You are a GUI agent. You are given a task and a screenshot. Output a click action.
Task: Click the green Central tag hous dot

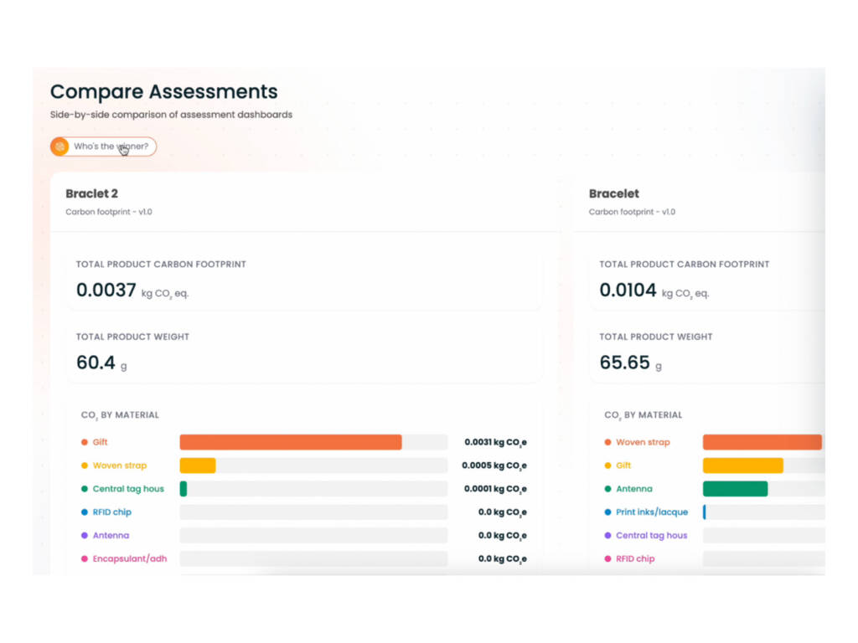click(x=85, y=489)
